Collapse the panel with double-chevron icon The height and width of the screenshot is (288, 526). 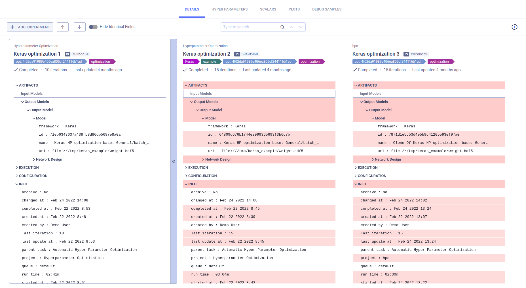pyautogui.click(x=174, y=161)
